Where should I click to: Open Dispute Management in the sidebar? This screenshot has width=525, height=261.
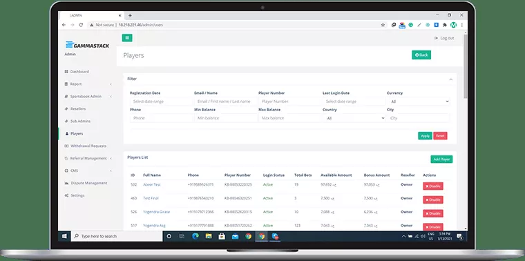(86, 183)
